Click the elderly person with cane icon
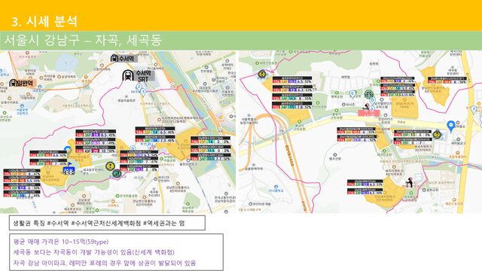482x271 pixels. click(410, 182)
